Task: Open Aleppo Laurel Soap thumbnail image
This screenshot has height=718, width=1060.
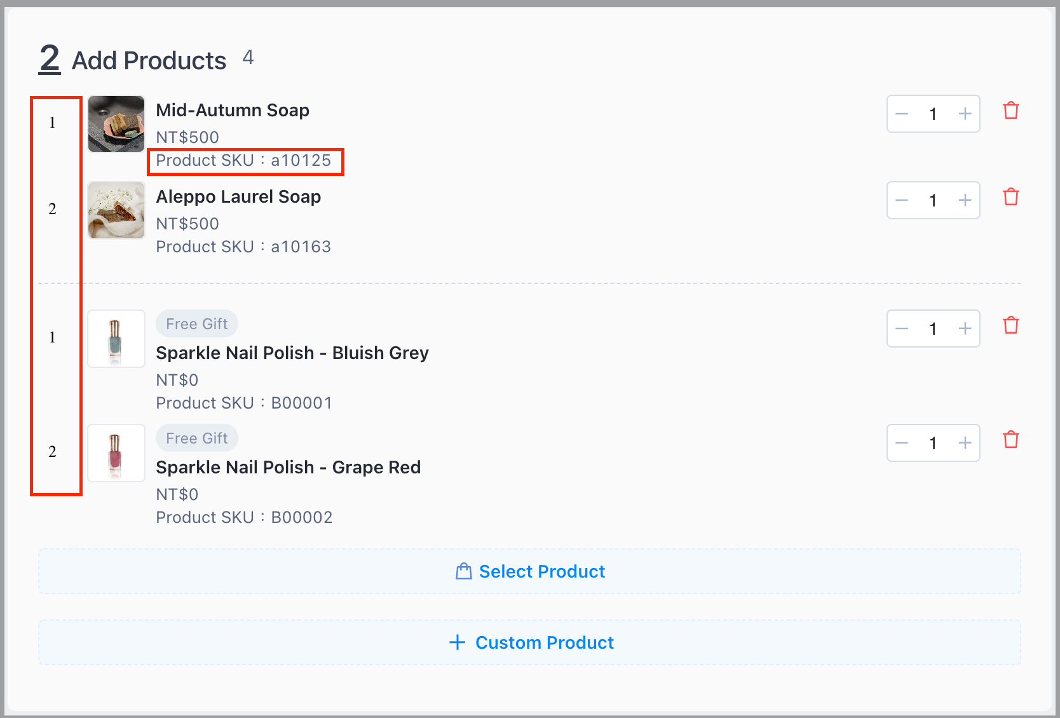Action: click(116, 210)
